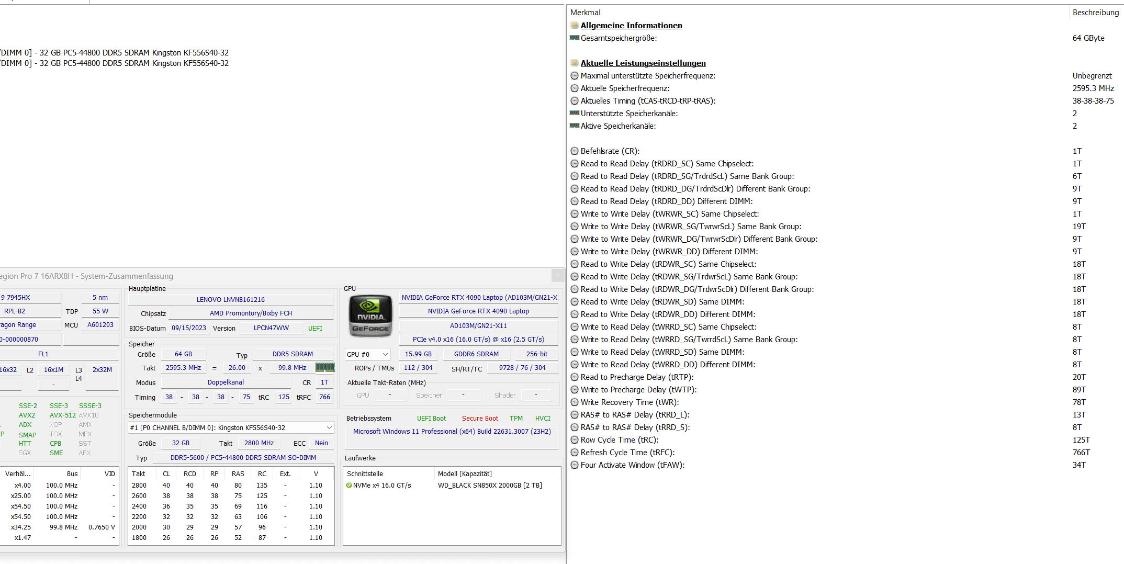Click the 2800 MHz module Takt field
The width and height of the screenshot is (1124, 564).
259,443
